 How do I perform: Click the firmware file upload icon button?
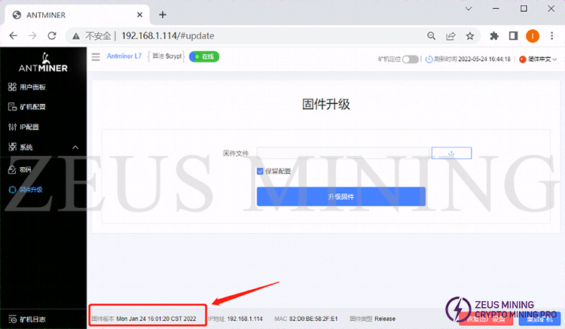click(x=451, y=153)
